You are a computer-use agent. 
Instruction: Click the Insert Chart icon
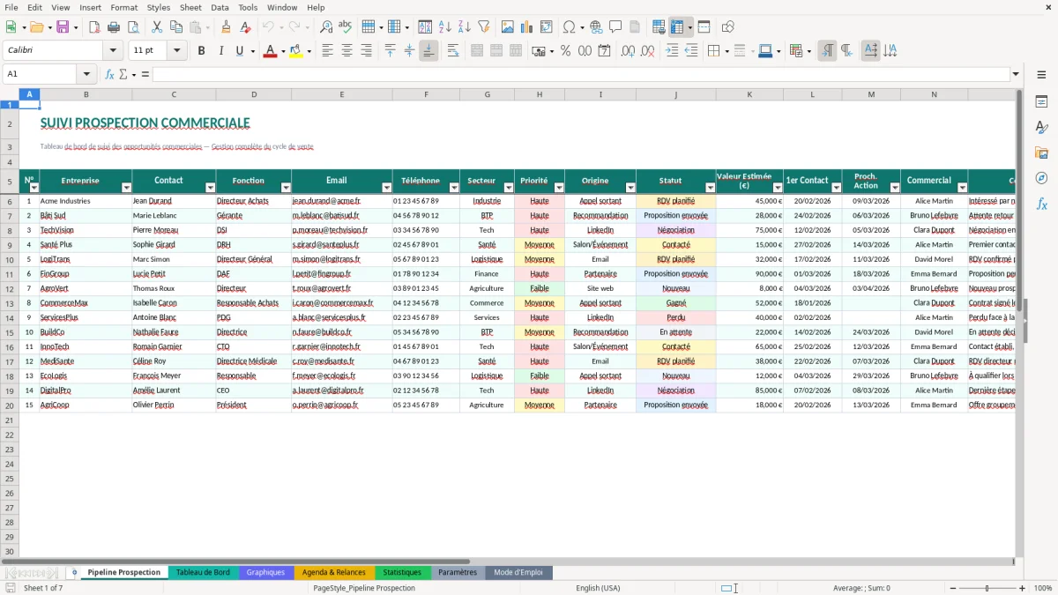pyautogui.click(x=527, y=27)
